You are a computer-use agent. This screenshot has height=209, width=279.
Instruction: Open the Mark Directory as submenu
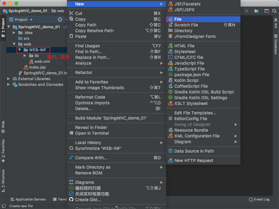116,167
